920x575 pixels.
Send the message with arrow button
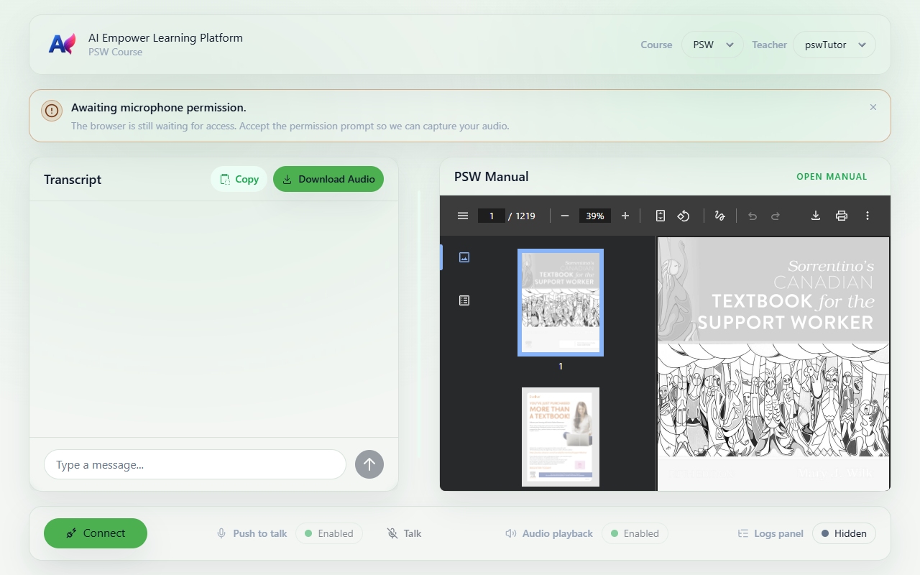[369, 464]
